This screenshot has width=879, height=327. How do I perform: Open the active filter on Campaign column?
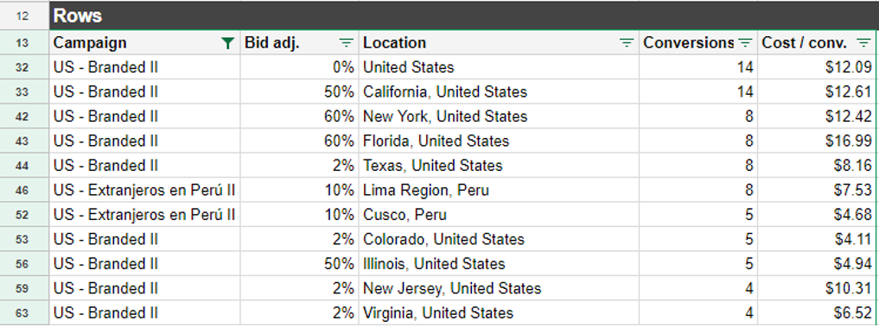pos(227,43)
